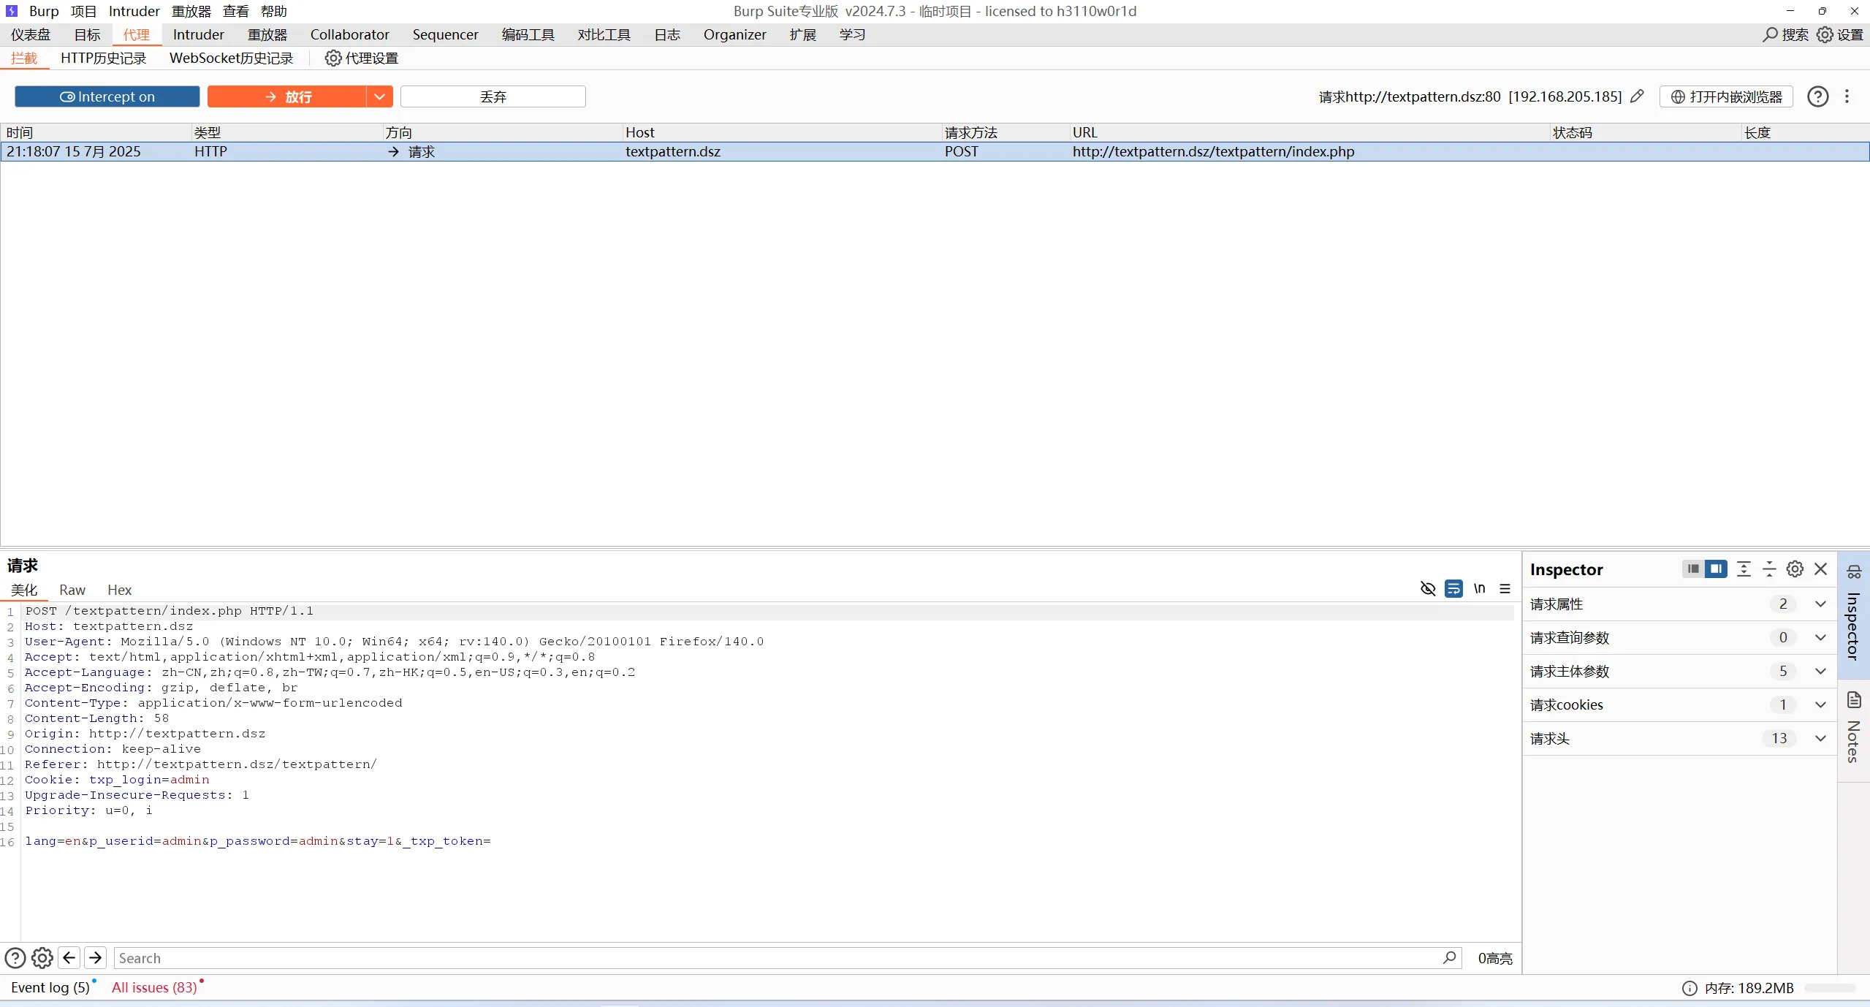Image resolution: width=1870 pixels, height=1007 pixels.
Task: Switch to the HTTP历史记录 tab
Action: click(x=103, y=58)
